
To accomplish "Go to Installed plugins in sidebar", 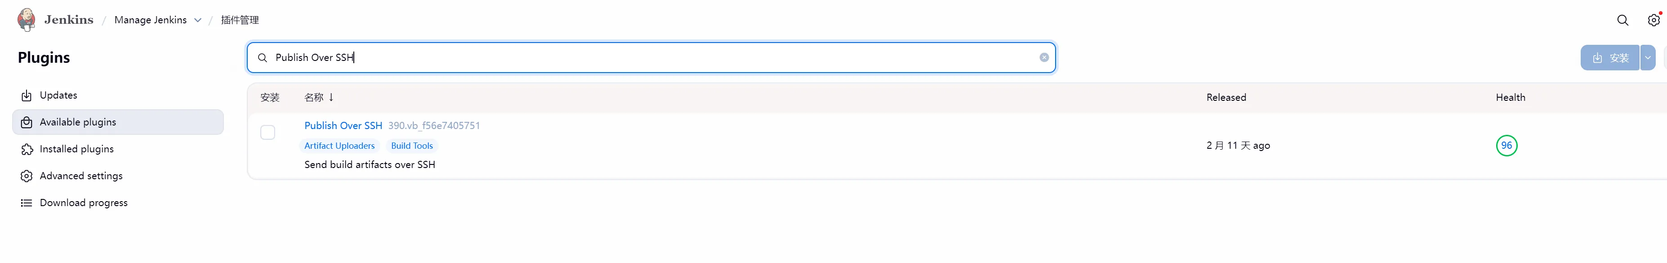I will [76, 150].
